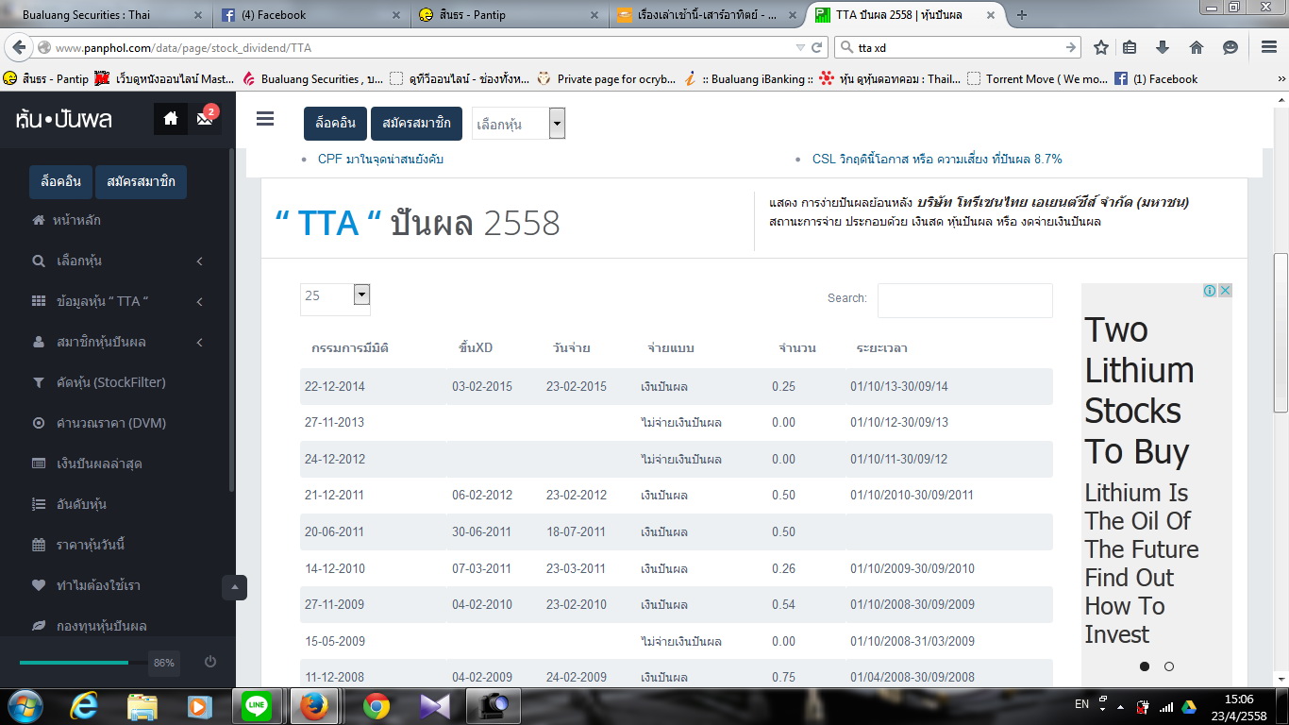Switch to the สินธร - Pantip browser tab
Image resolution: width=1289 pixels, height=725 pixels.
(x=508, y=14)
